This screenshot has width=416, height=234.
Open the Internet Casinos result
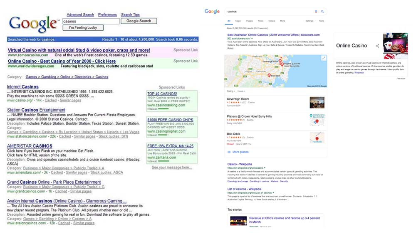pos(22,87)
